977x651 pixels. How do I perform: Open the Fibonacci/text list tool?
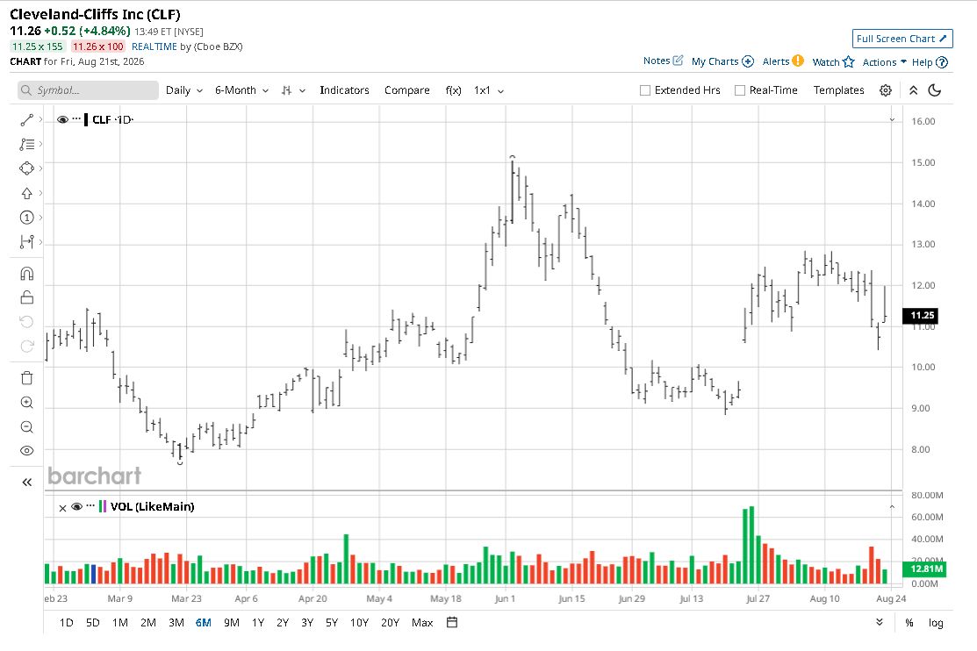pyautogui.click(x=27, y=144)
